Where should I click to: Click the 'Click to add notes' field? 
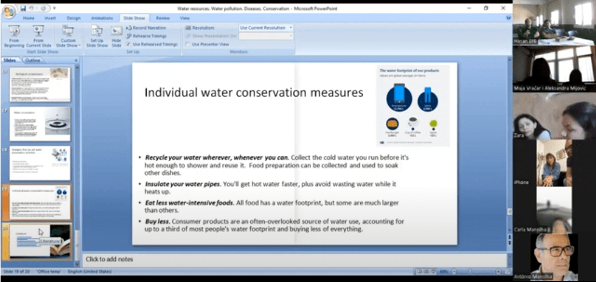coord(291,259)
